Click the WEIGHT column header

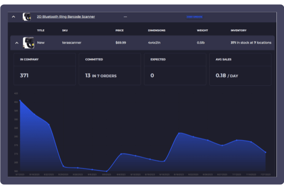point(203,30)
